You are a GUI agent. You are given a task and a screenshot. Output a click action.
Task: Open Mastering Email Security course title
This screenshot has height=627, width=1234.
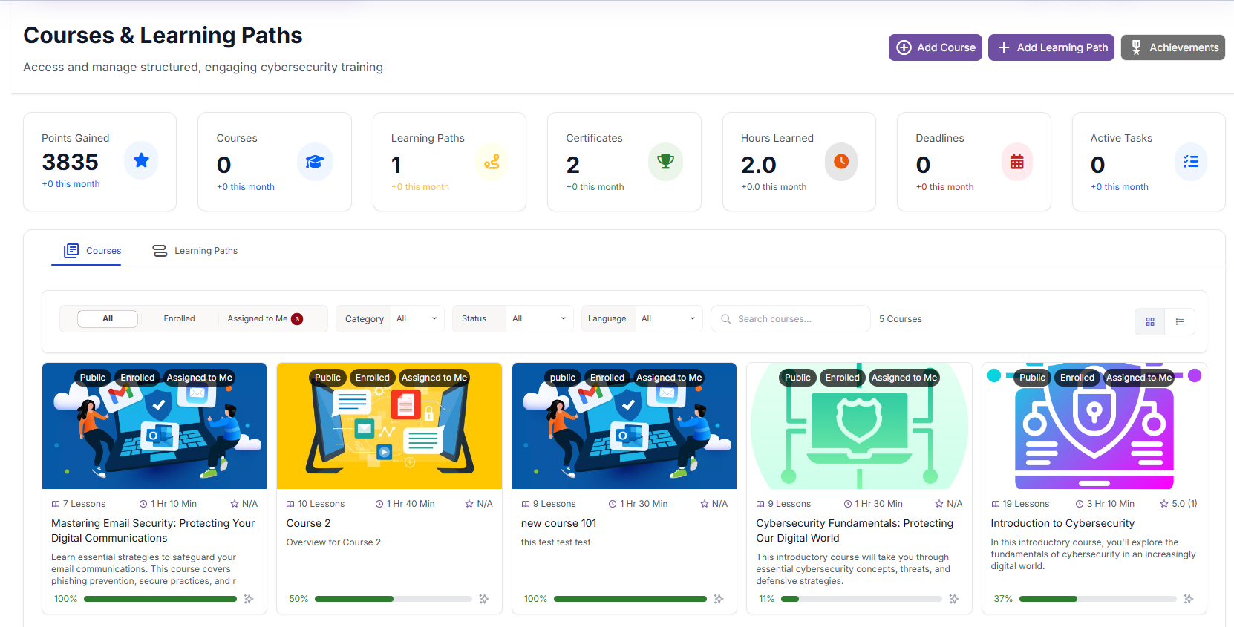click(153, 531)
